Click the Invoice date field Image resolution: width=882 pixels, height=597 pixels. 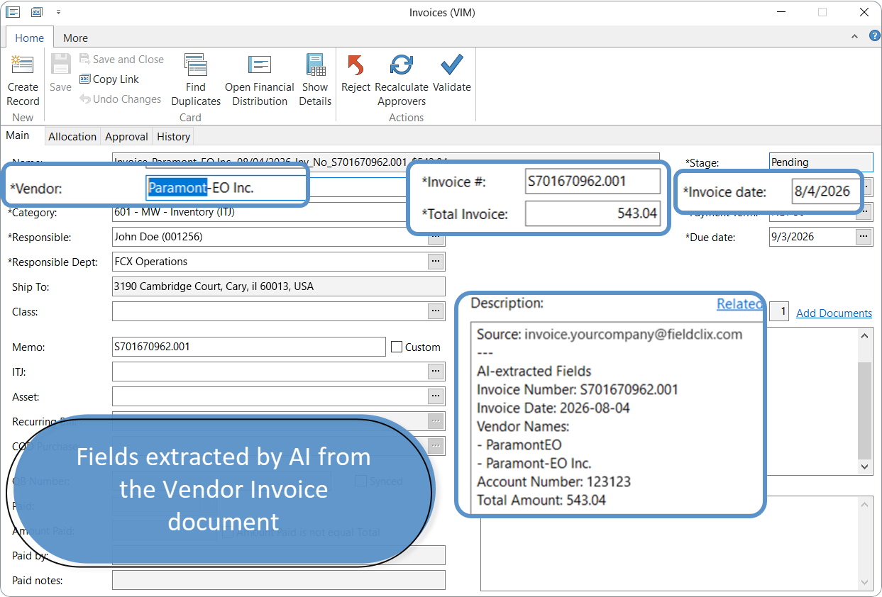(827, 191)
